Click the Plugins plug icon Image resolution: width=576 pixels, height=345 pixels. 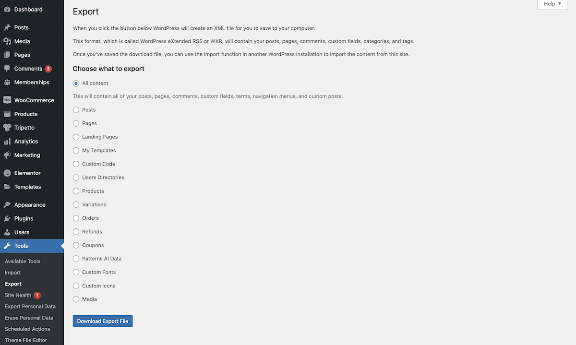pos(7,218)
